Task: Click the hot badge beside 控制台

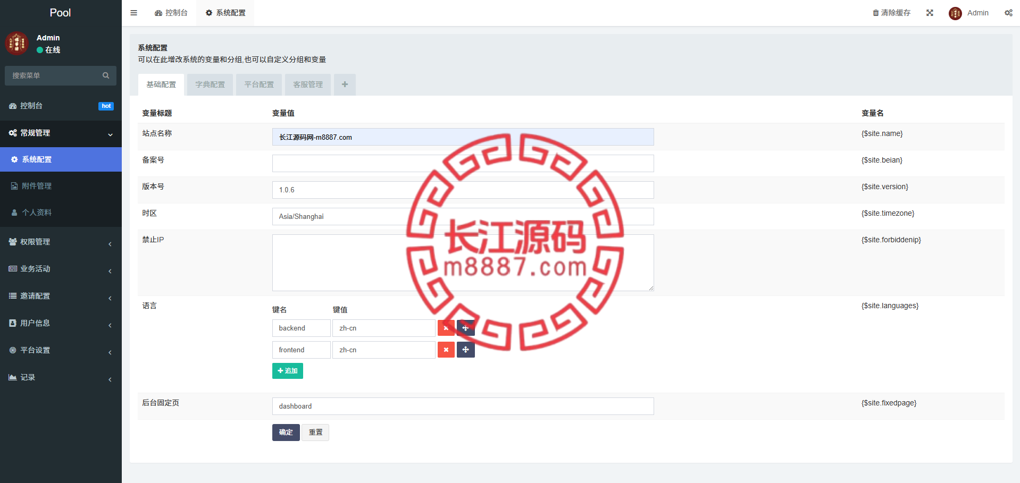Action: point(106,106)
